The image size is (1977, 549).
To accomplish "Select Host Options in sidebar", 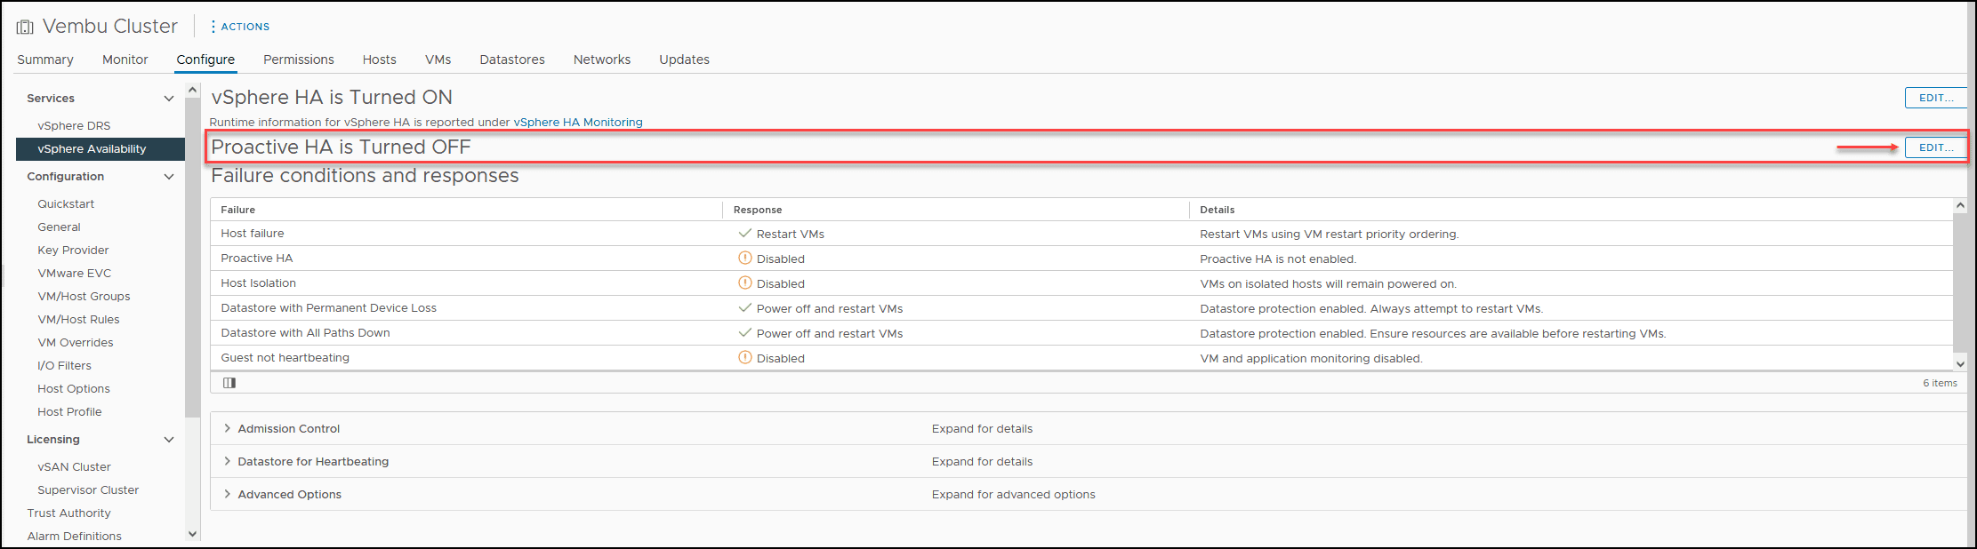I will 74,389.
